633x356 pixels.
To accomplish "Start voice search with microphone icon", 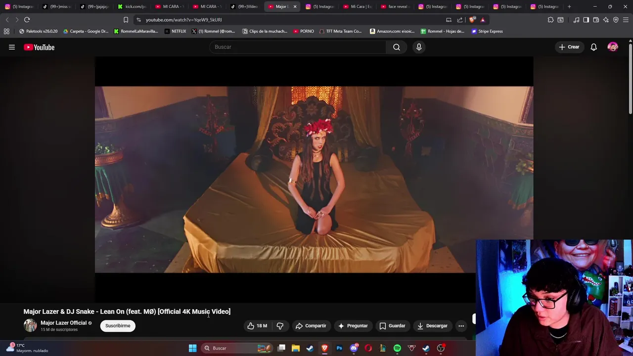I will point(419,47).
